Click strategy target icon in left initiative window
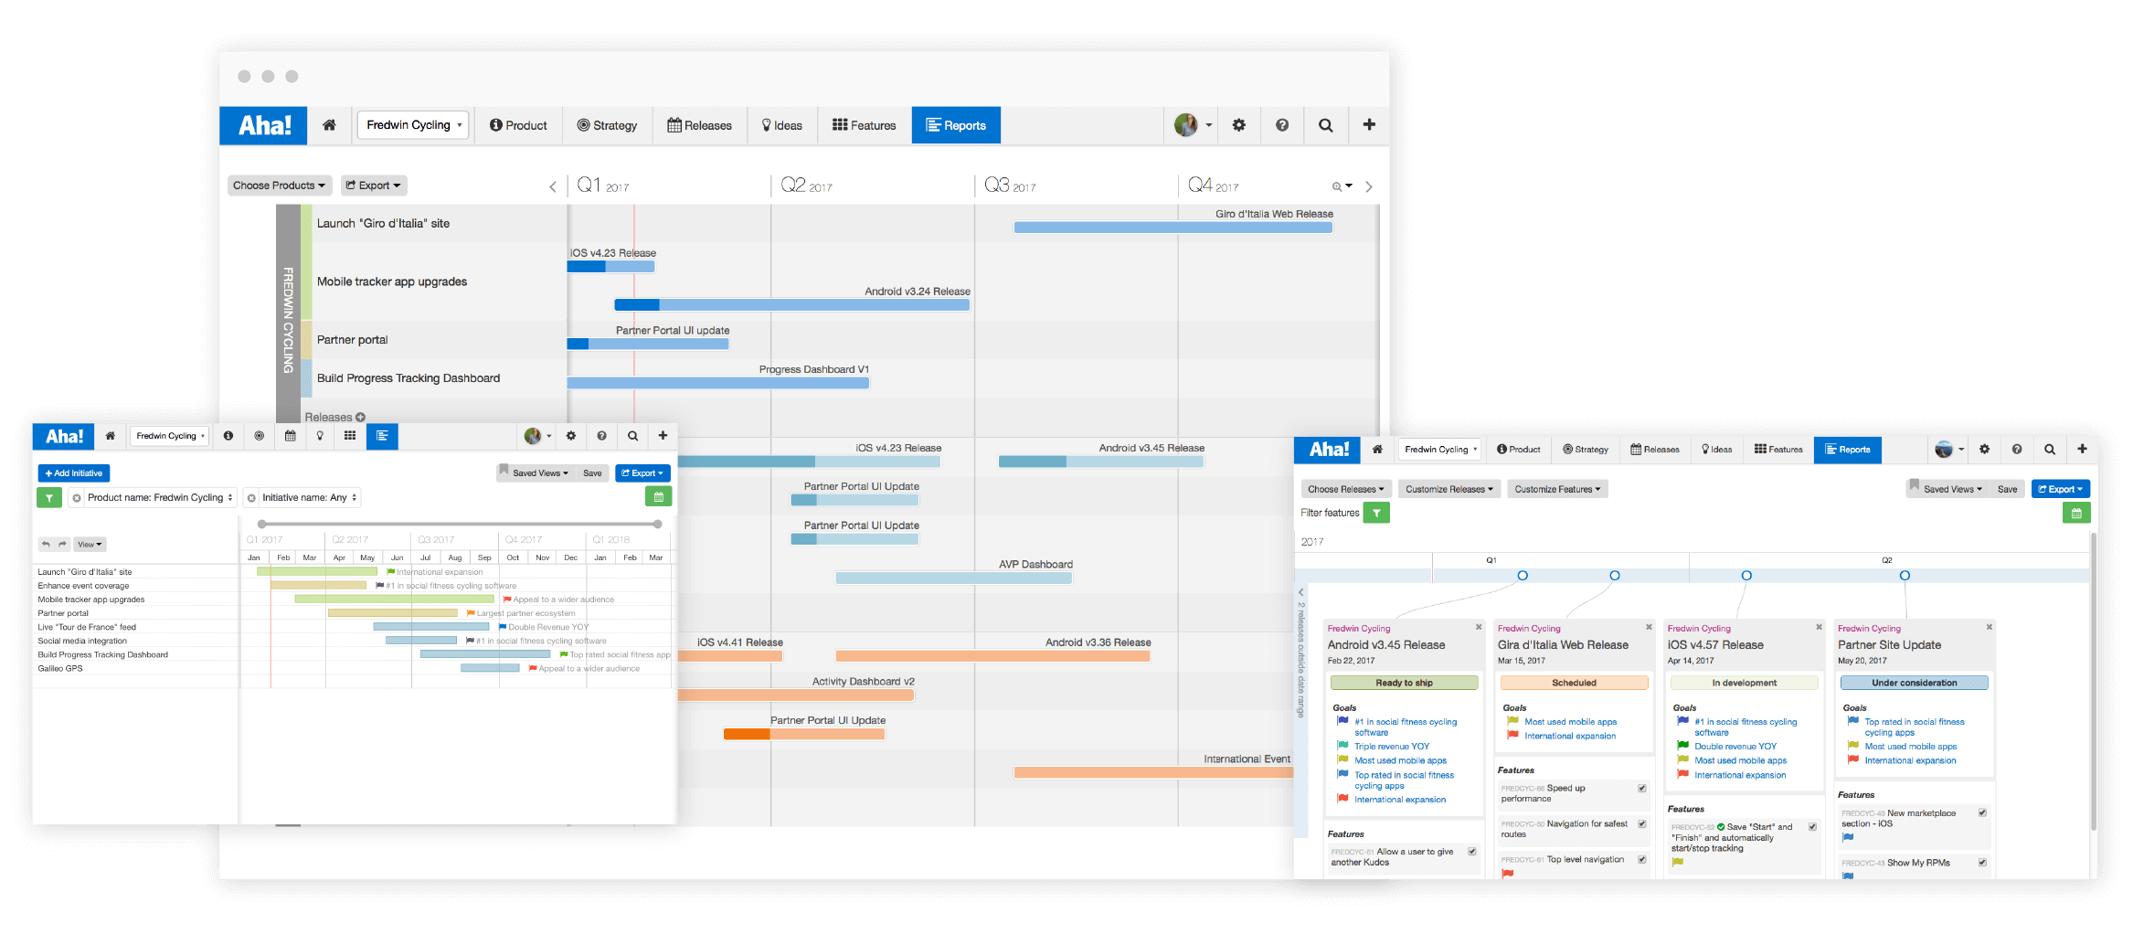This screenshot has width=2133, height=934. [x=260, y=436]
